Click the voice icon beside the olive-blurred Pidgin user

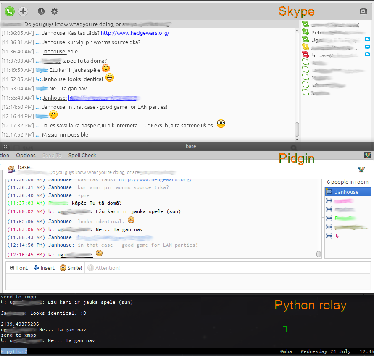pos(329,227)
